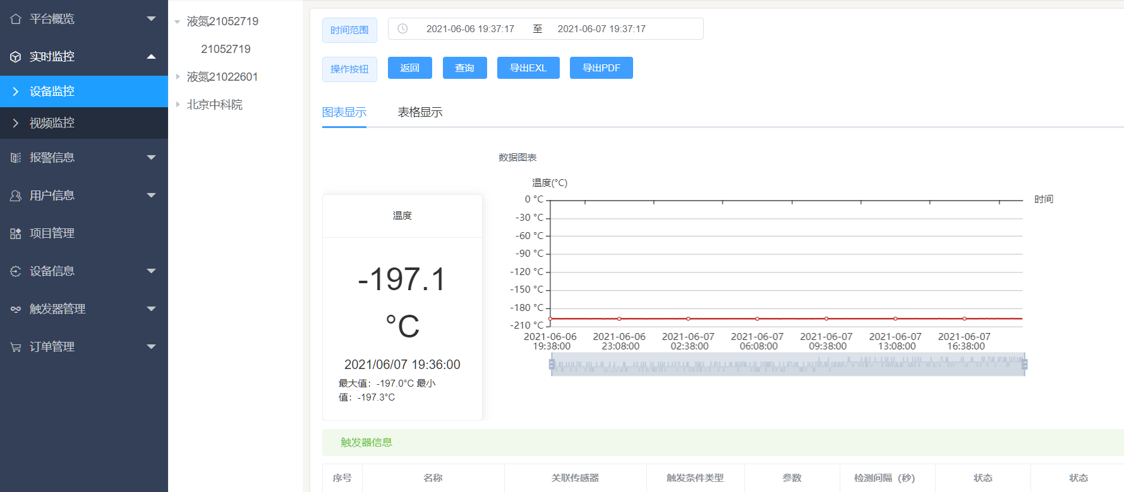Collapse the 实时监控 menu arrow
Screen dimensions: 1124x492
151,57
